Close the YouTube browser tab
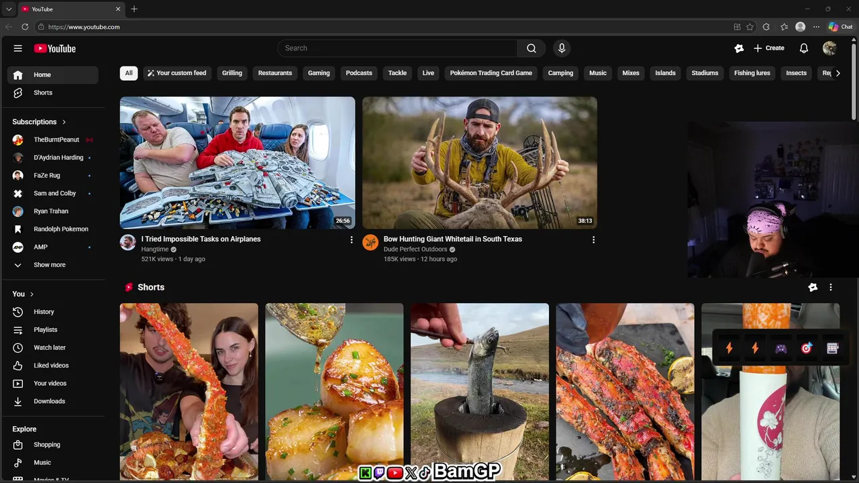This screenshot has height=483, width=859. pyautogui.click(x=119, y=9)
